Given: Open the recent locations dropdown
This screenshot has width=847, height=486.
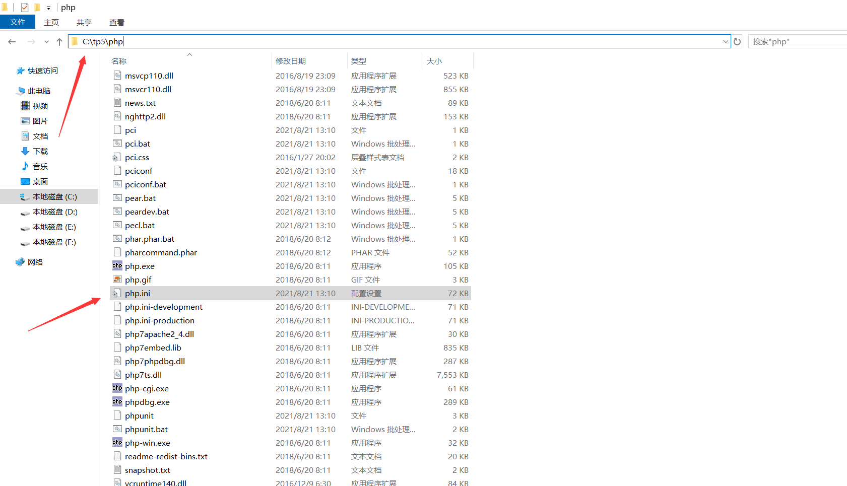Looking at the screenshot, I should pos(46,42).
